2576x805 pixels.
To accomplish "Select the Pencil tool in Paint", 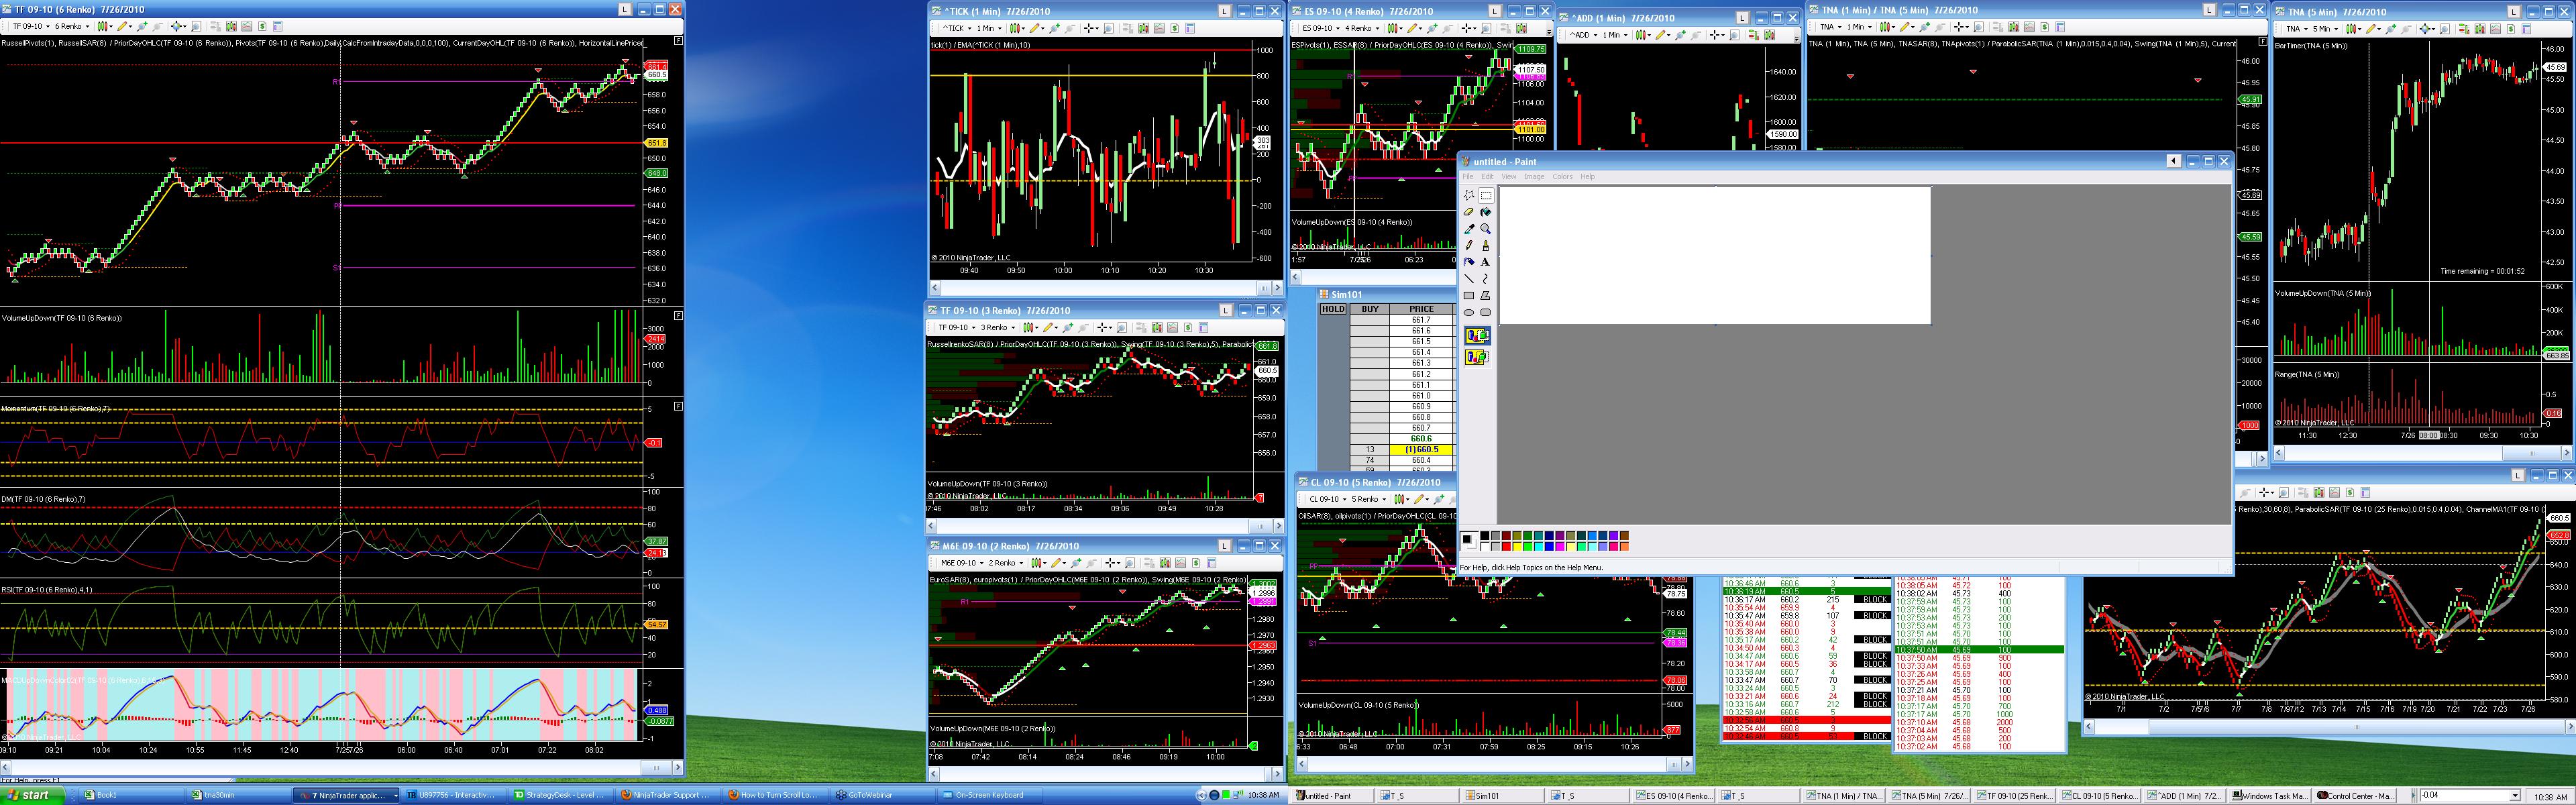I will click(x=1469, y=245).
